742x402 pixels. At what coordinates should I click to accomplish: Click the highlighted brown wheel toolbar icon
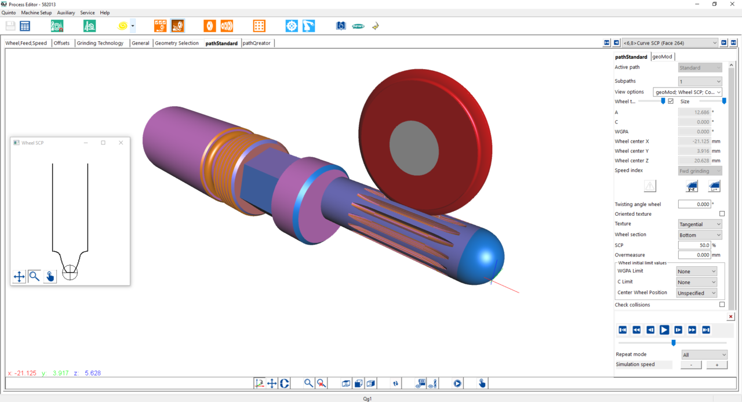[177, 26]
